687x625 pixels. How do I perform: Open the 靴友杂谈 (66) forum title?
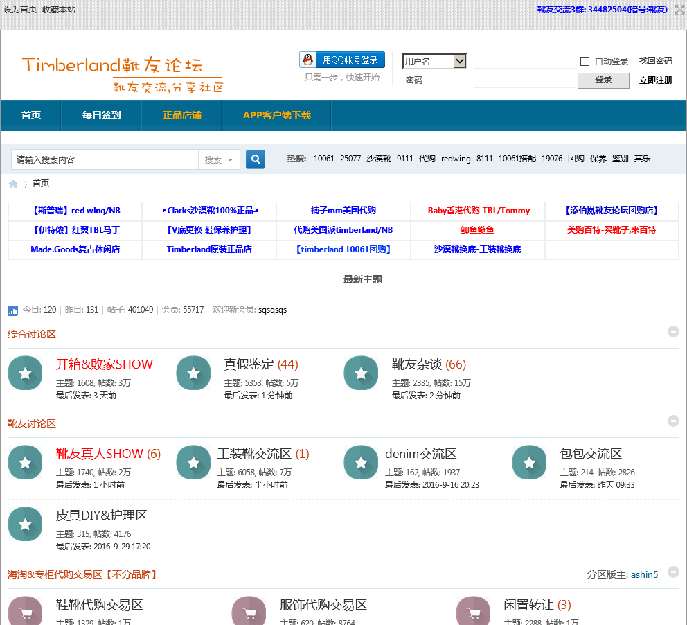click(429, 364)
